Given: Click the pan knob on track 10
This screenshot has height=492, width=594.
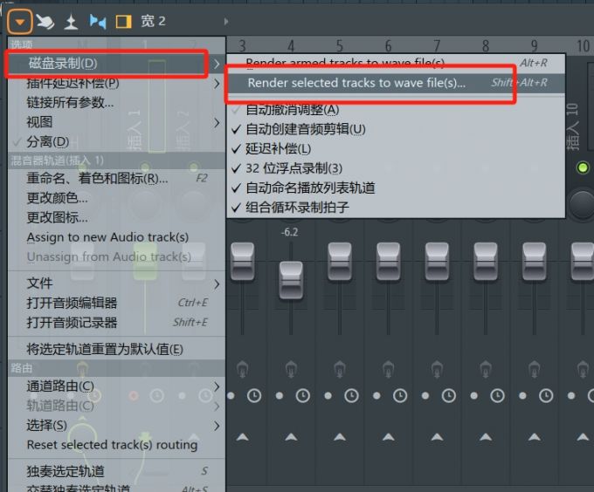Looking at the screenshot, I should coord(582,204).
